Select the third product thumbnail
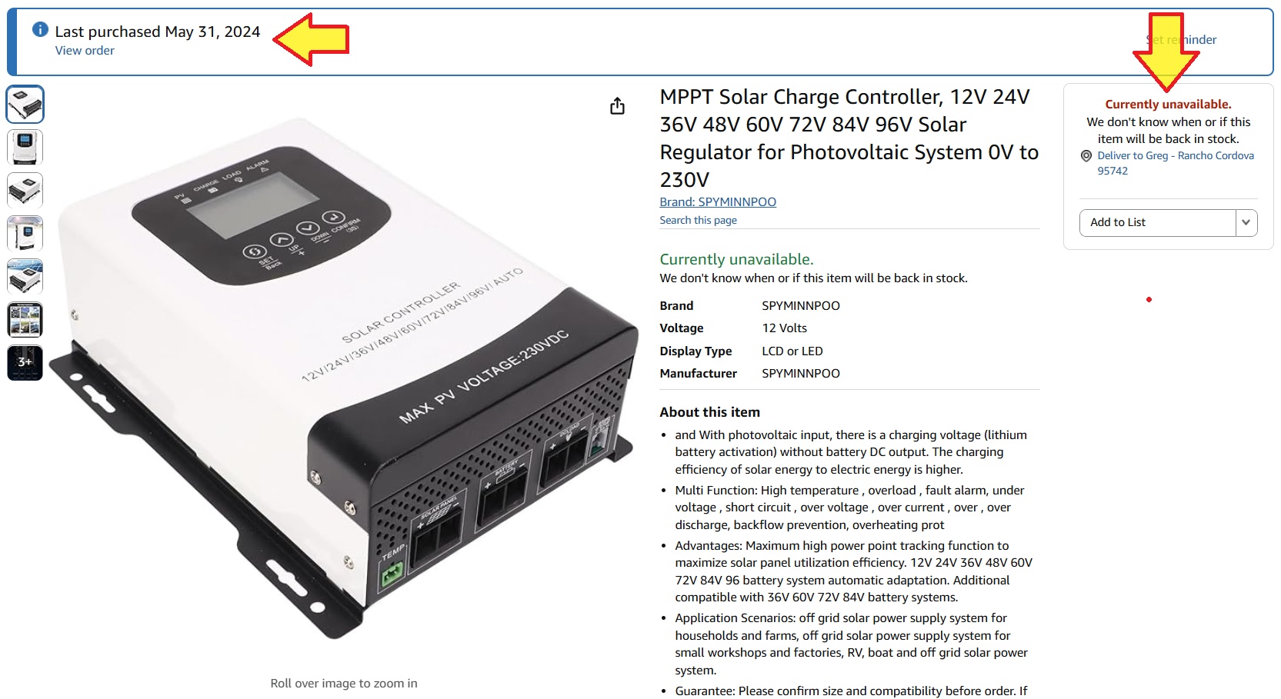Viewport: 1281px width, 699px height. [25, 191]
